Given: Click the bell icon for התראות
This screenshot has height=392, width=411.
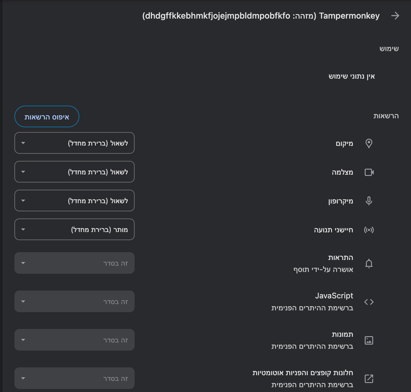Looking at the screenshot, I should pyautogui.click(x=369, y=263).
